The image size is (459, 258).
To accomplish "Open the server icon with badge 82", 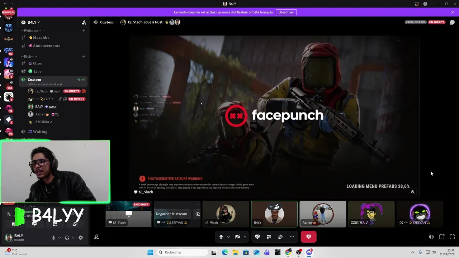I will (9, 51).
